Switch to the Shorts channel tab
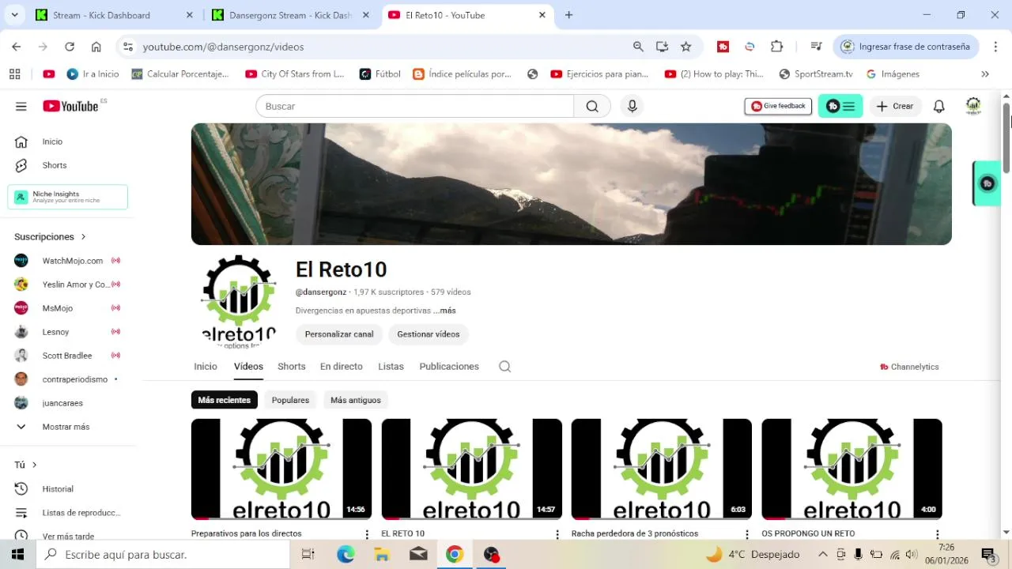This screenshot has height=569, width=1012. tap(291, 367)
